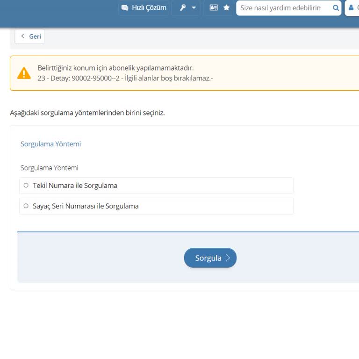Open the user profile icon button

click(x=351, y=8)
